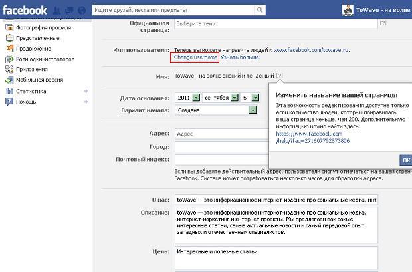Open month dropdown showing сентября
The image size is (412, 272).
[221, 98]
